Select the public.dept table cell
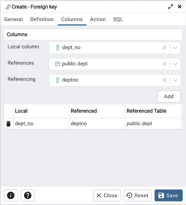 coord(153,124)
